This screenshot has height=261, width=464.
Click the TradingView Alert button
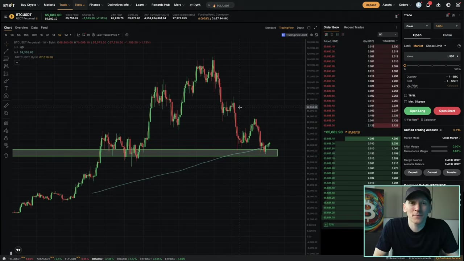pyautogui.click(x=294, y=35)
